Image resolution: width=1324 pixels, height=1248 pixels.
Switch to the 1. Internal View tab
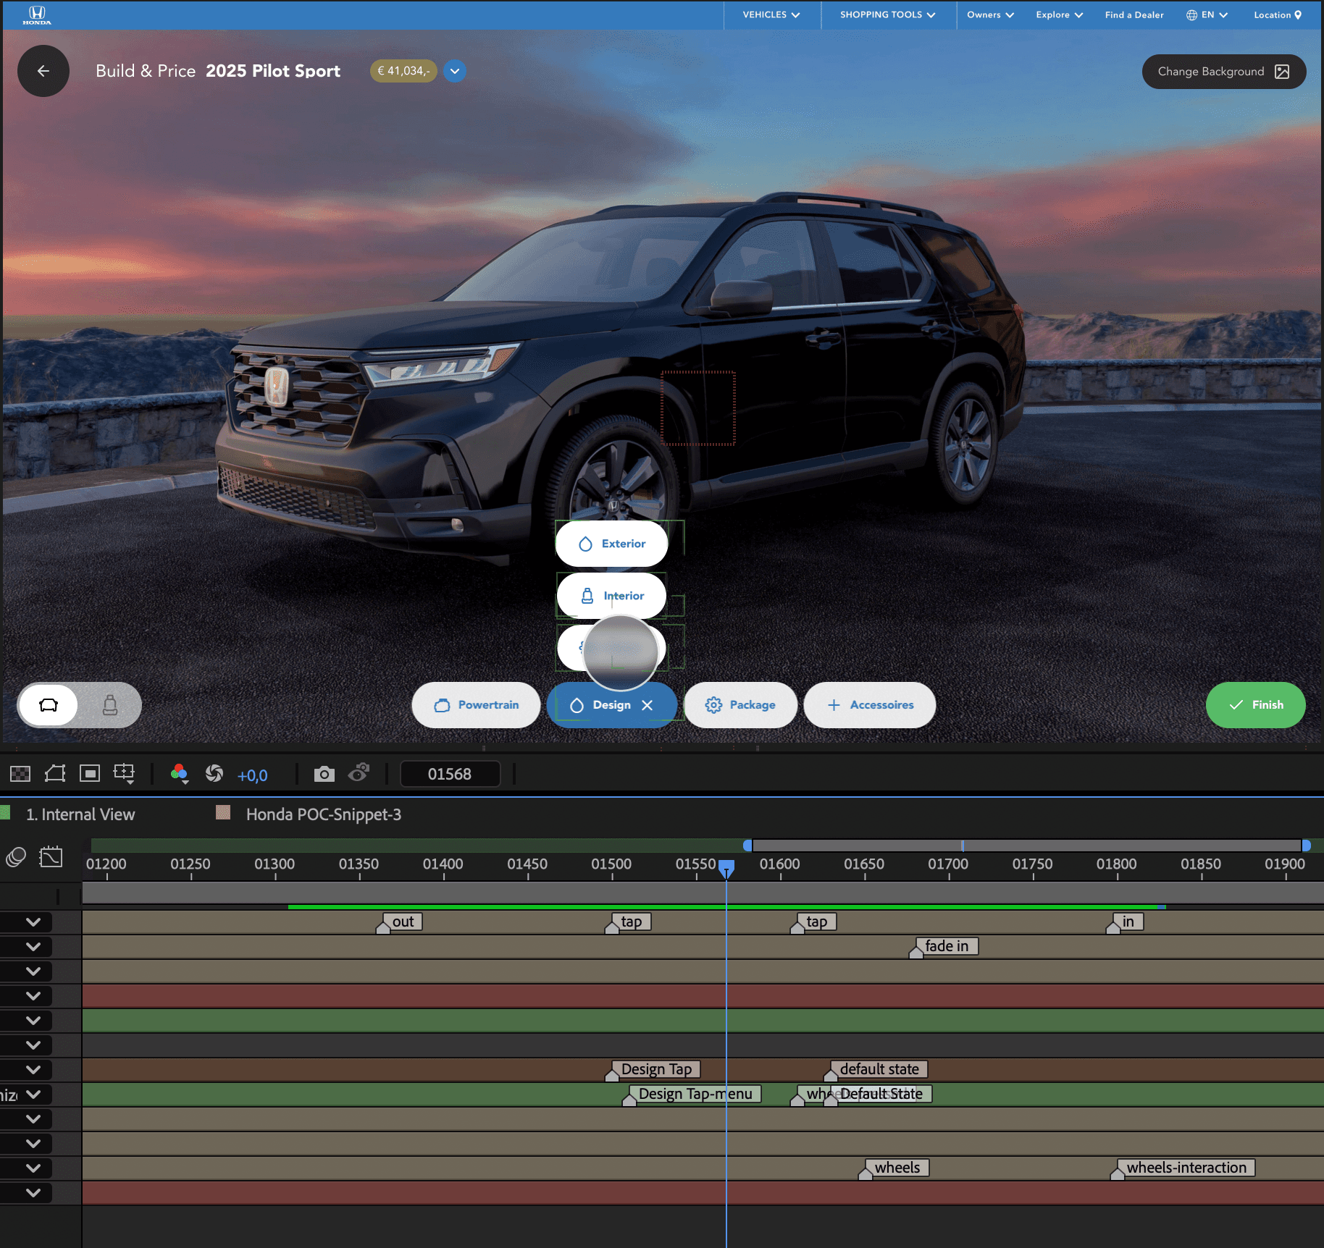pos(80,814)
